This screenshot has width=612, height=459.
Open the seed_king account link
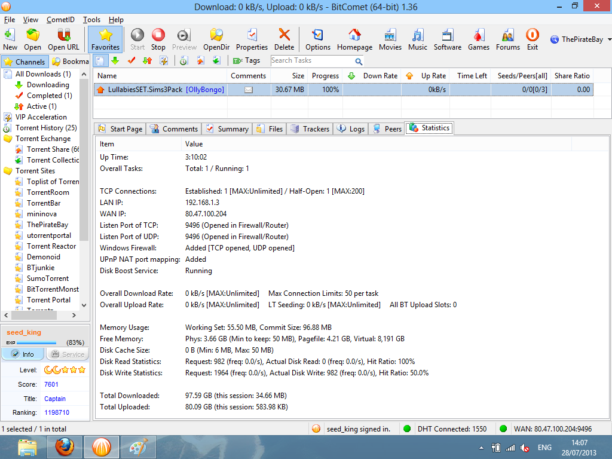click(x=24, y=332)
